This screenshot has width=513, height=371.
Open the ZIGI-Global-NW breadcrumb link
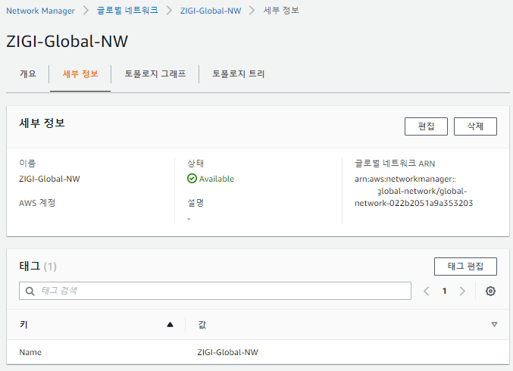[x=211, y=11]
